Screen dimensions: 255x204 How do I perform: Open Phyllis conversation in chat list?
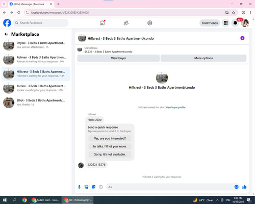pyautogui.click(x=36, y=45)
